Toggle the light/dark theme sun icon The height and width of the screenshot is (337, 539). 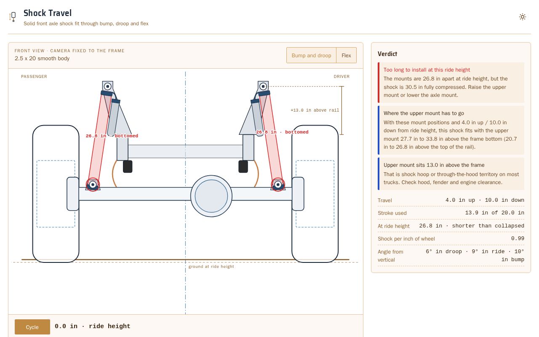pyautogui.click(x=522, y=17)
